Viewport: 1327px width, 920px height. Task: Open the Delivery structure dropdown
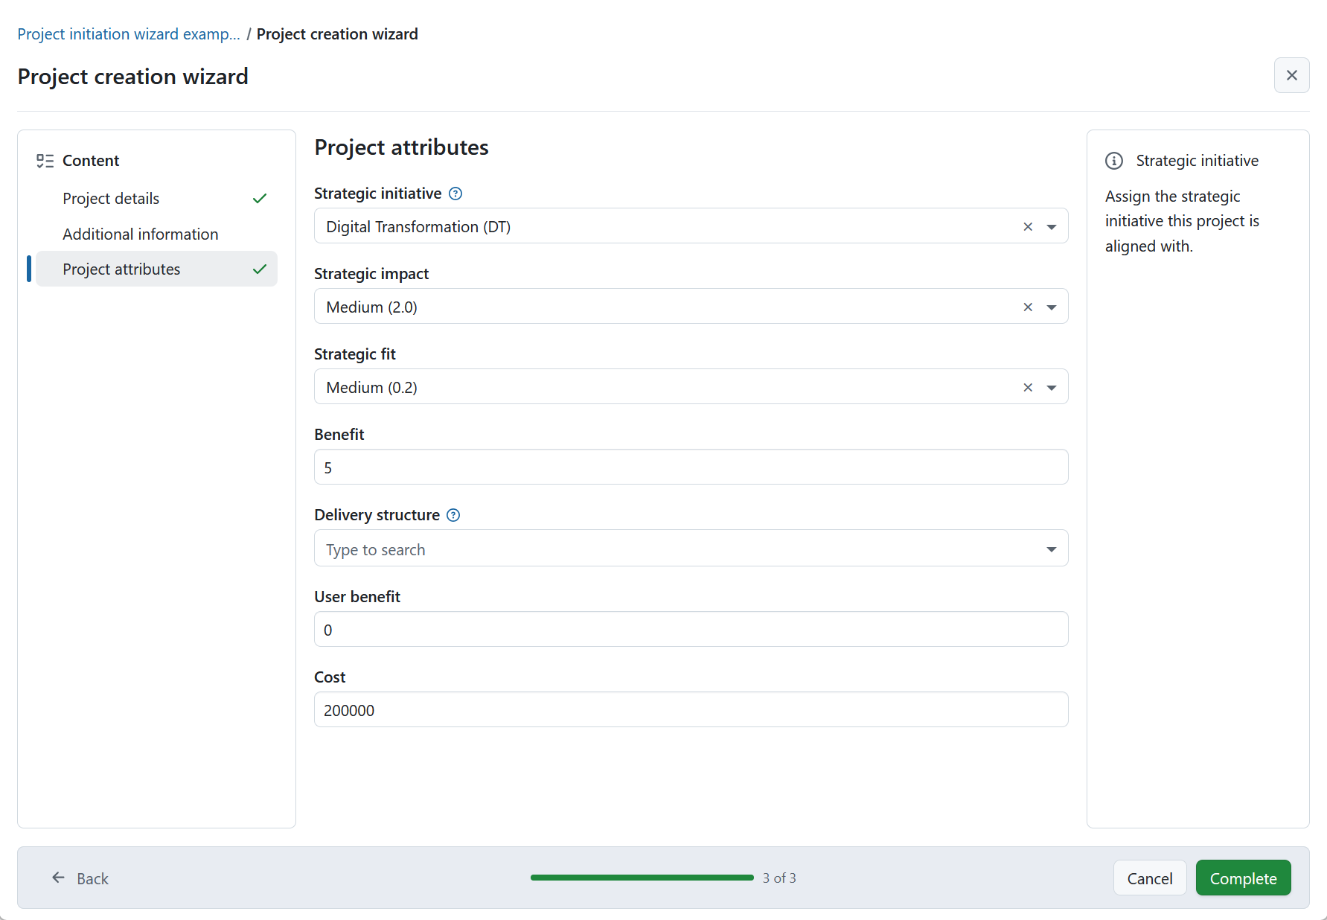pyautogui.click(x=1052, y=549)
